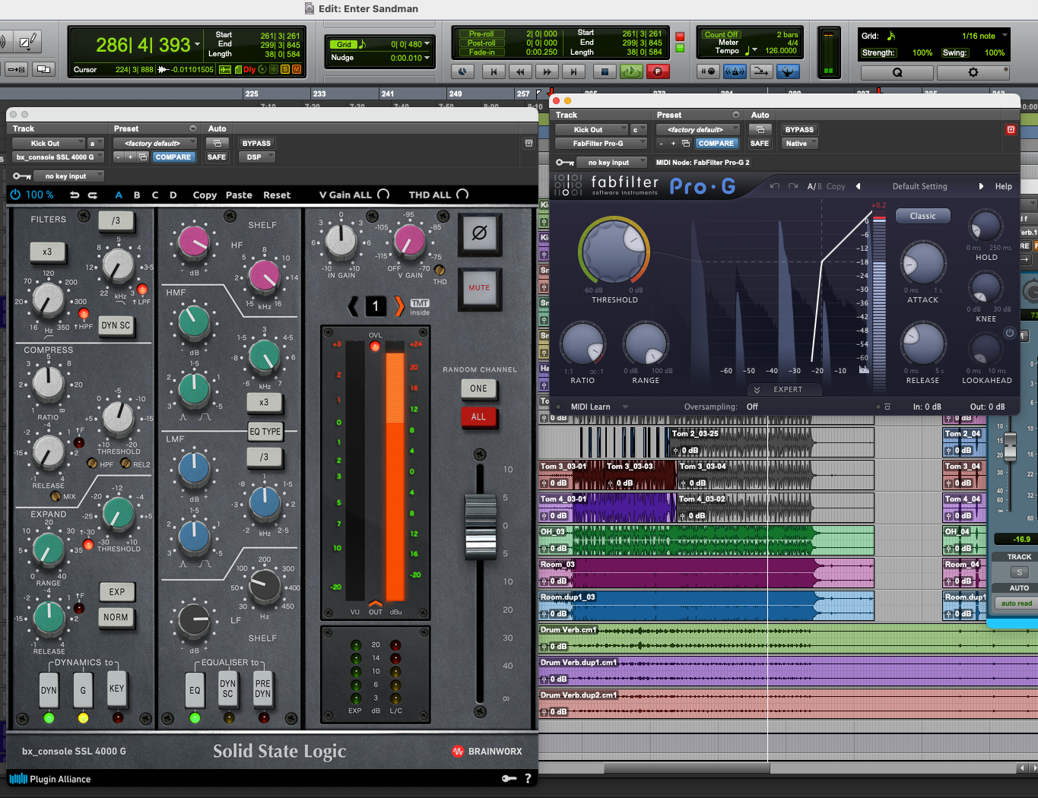The height and width of the screenshot is (798, 1038).
Task: Click Pro-G undo arrow icon
Action: point(774,186)
